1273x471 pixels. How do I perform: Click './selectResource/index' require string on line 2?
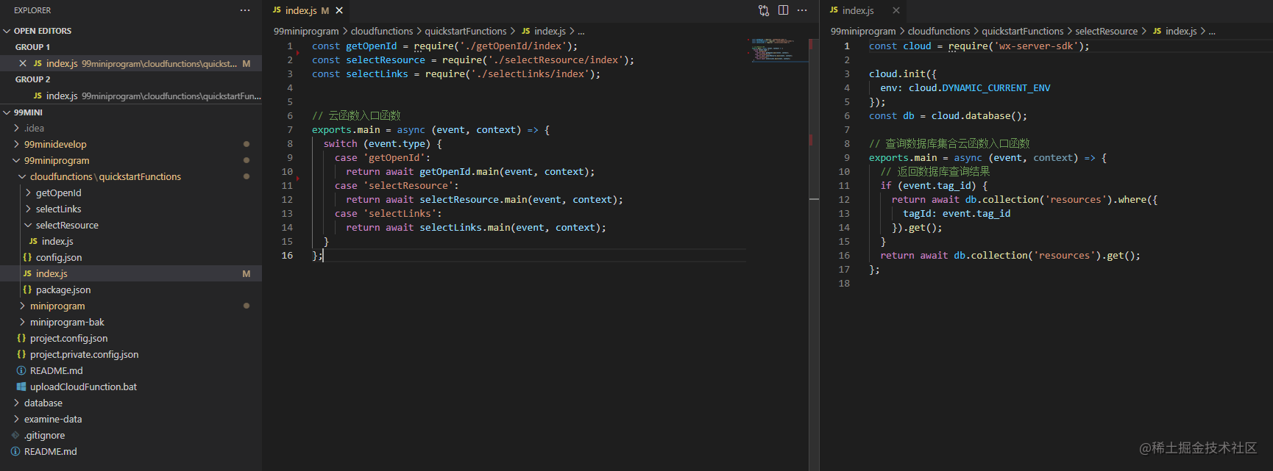click(x=555, y=60)
